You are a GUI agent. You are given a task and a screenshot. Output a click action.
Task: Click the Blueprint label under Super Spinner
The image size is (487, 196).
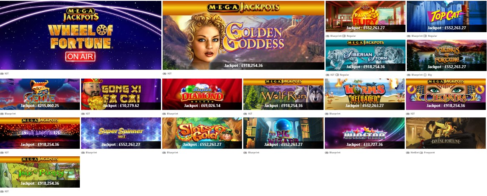tap(91, 153)
